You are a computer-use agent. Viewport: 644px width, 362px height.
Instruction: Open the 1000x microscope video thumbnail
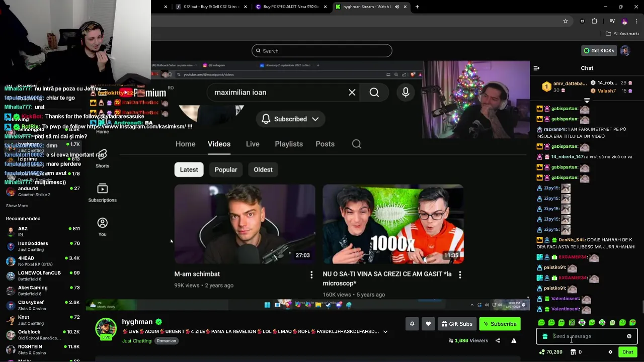coord(393,224)
